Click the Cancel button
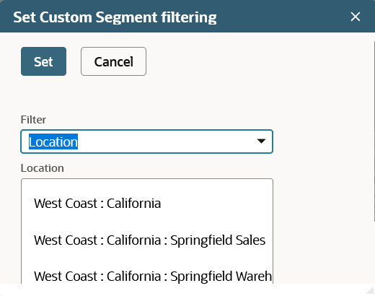The image size is (375, 296). tap(113, 61)
